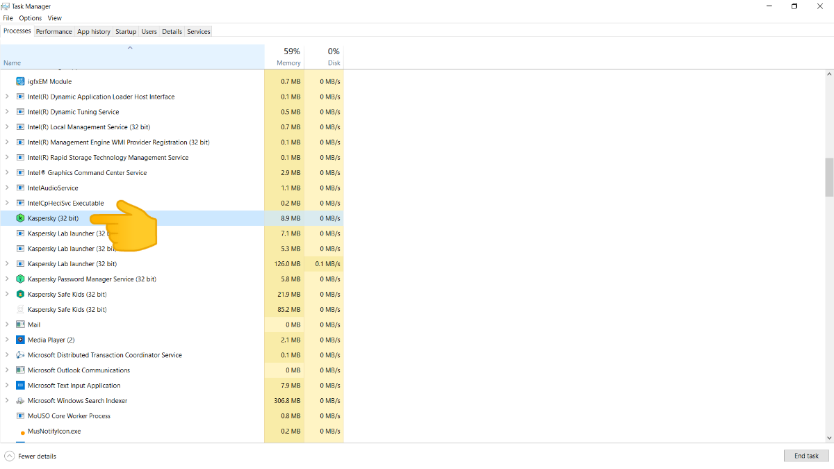This screenshot has height=469, width=834.
Task: Expand the Mail process group
Action: [x=7, y=324]
